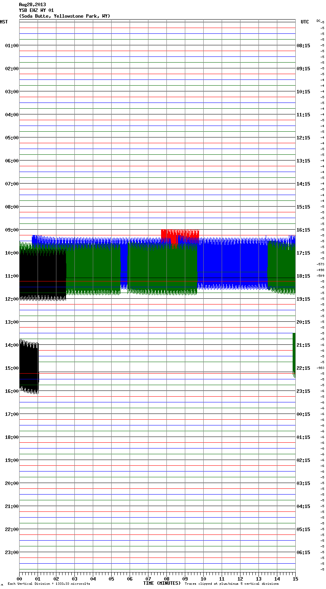Screen dimensions: 326x589
Task: Select the 10:00 MST time label
Action: [x=12, y=253]
